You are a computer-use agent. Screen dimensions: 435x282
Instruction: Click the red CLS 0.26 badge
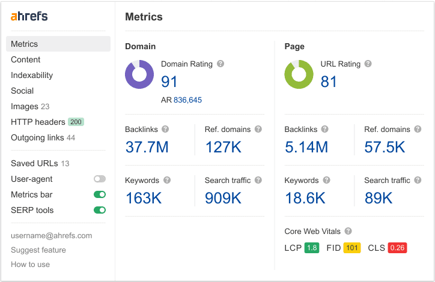397,248
